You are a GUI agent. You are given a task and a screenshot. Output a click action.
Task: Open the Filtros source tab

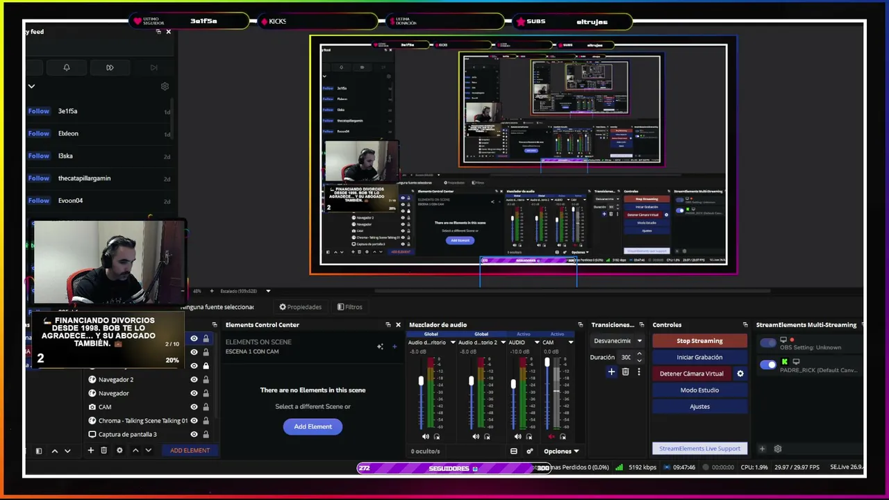[350, 307]
